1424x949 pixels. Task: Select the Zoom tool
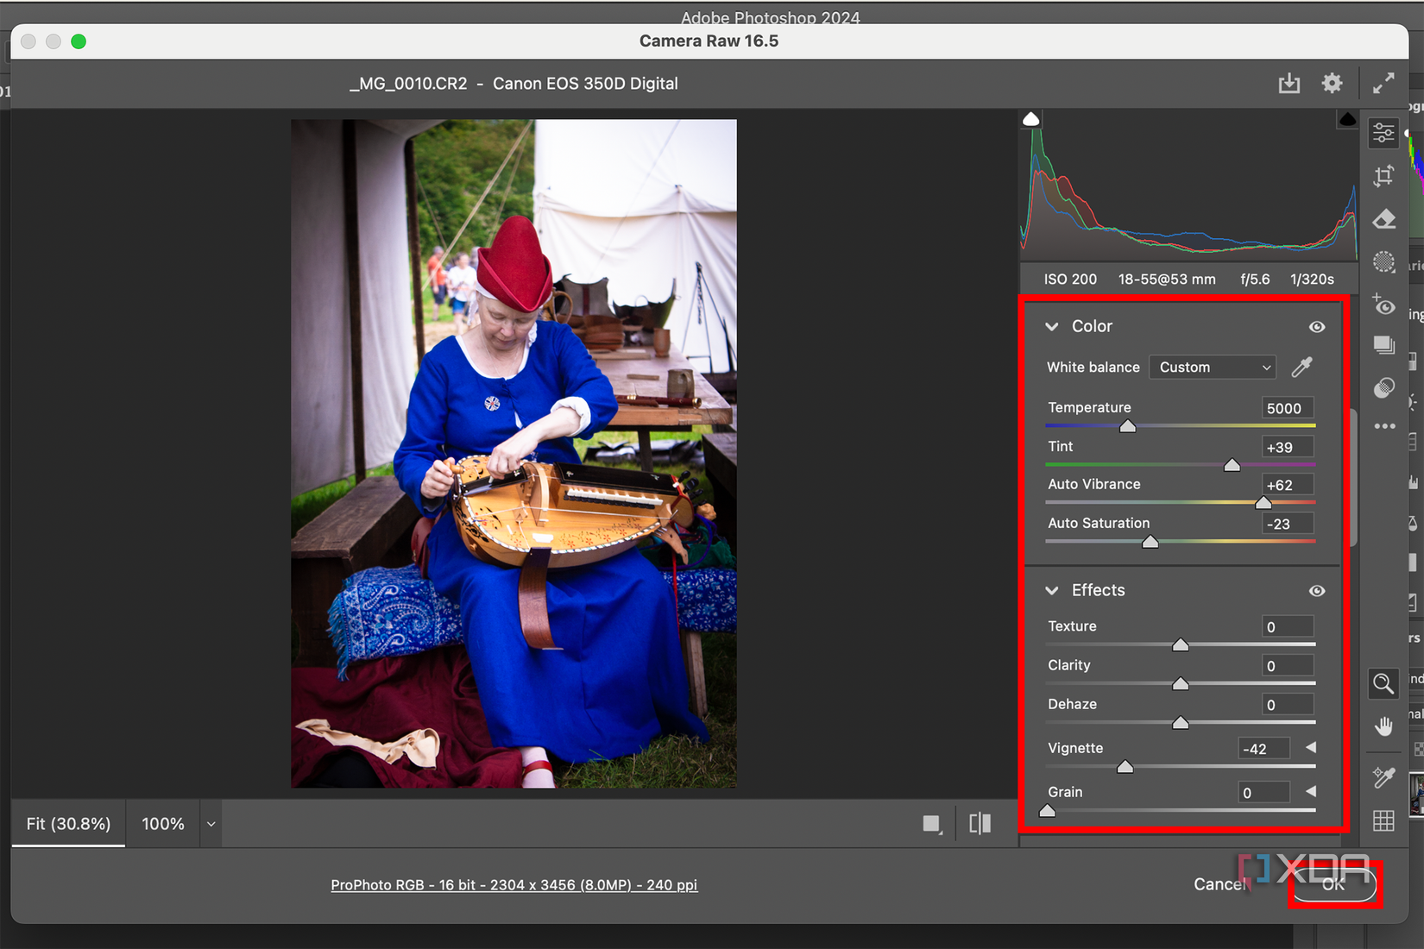[x=1383, y=683]
